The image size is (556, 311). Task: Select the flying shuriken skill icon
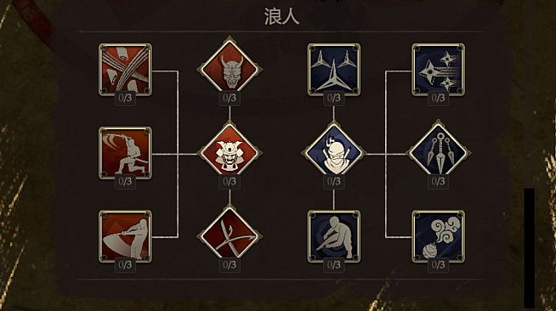(439, 70)
